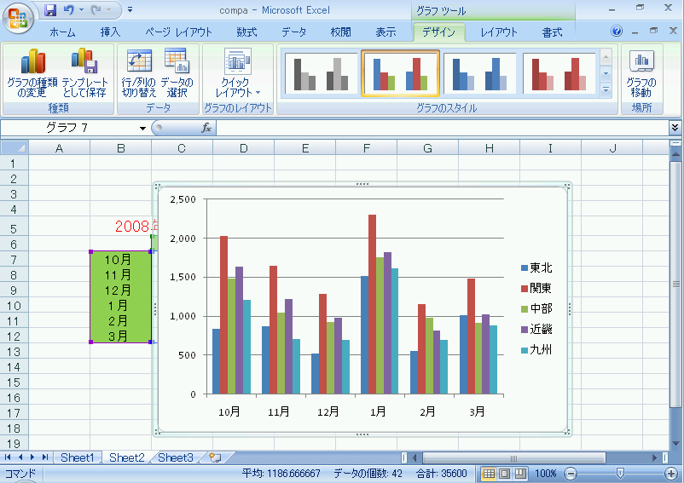Switch to Normal view in status bar
684x483 pixels.
pos(489,474)
